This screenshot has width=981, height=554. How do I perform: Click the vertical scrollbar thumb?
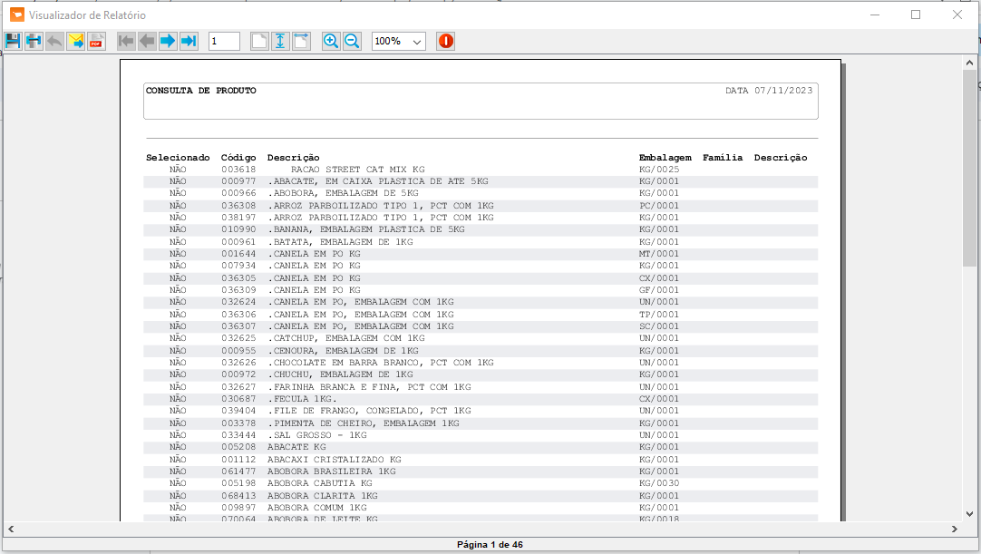pyautogui.click(x=969, y=168)
